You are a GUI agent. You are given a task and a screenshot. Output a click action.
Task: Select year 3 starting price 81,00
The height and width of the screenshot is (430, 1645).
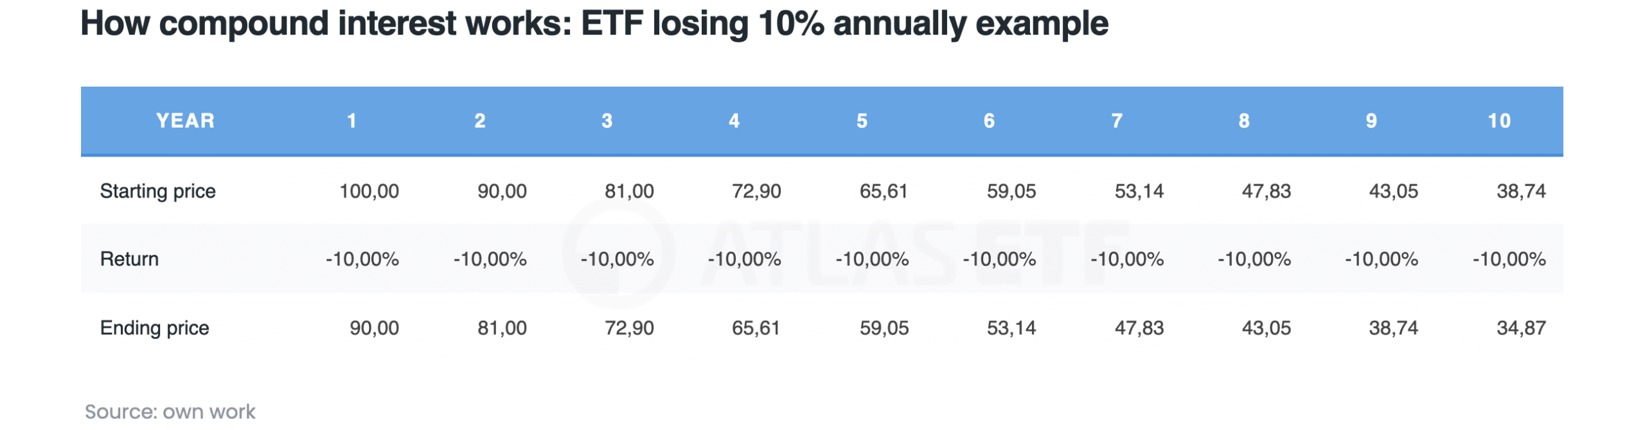(x=628, y=191)
